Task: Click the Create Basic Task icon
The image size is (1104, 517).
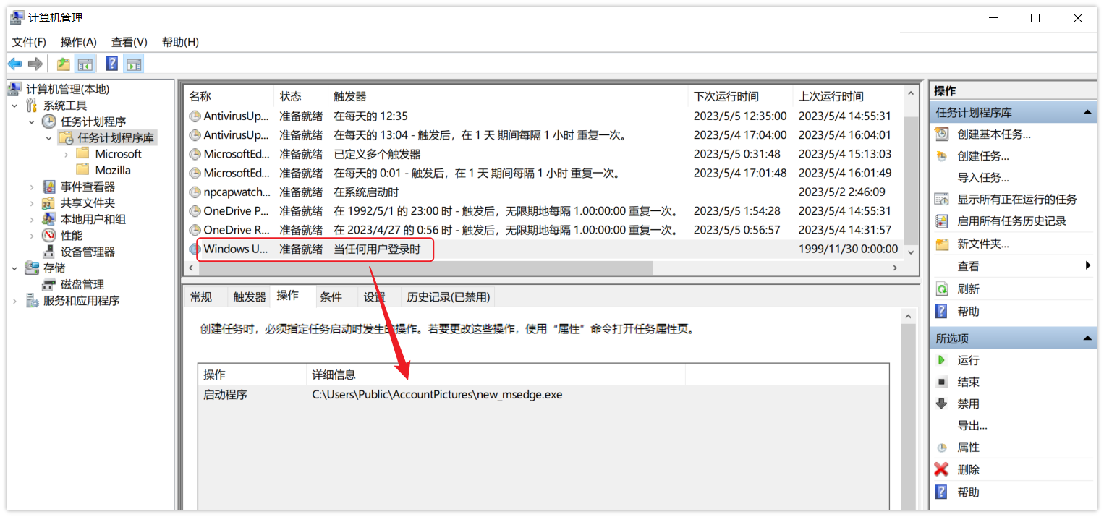Action: tap(941, 134)
